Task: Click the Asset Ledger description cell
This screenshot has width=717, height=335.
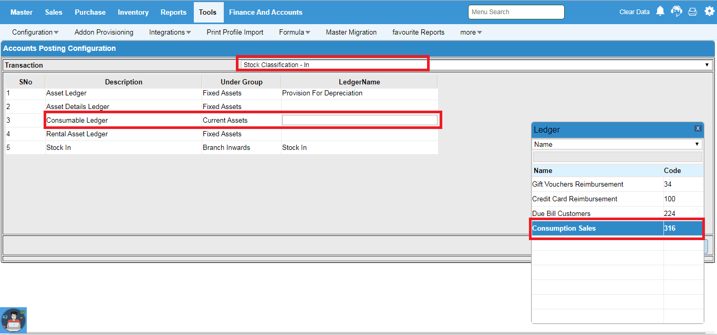Action: click(x=123, y=93)
